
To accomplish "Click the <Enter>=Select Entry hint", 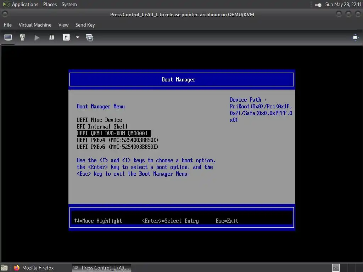I will tap(170, 221).
